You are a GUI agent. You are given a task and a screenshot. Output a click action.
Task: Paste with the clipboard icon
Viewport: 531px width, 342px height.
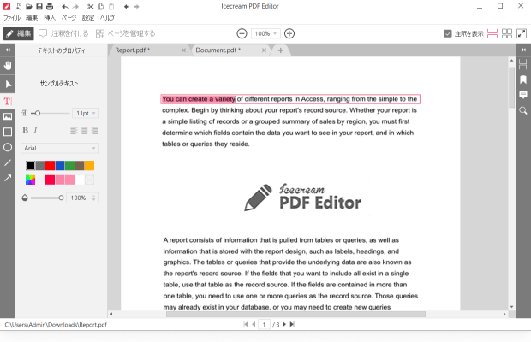pos(111,7)
